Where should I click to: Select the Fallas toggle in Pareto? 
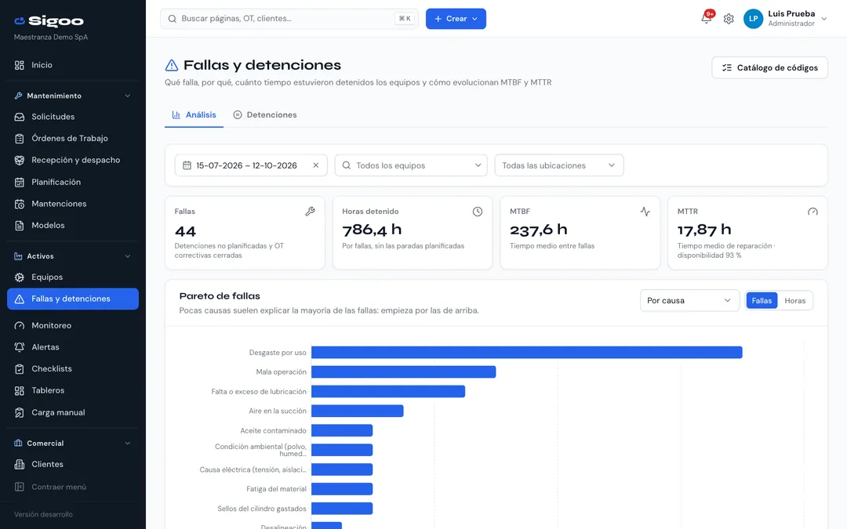pos(762,301)
